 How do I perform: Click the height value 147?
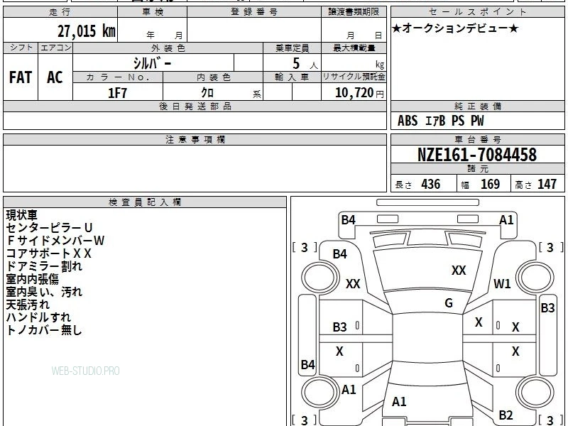[x=547, y=184]
